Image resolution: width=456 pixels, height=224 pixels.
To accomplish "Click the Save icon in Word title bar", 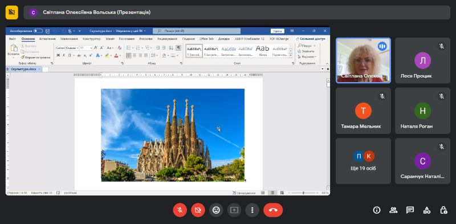I will [48, 31].
